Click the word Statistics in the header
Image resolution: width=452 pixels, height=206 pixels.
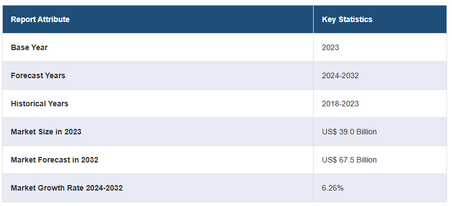pos(355,19)
